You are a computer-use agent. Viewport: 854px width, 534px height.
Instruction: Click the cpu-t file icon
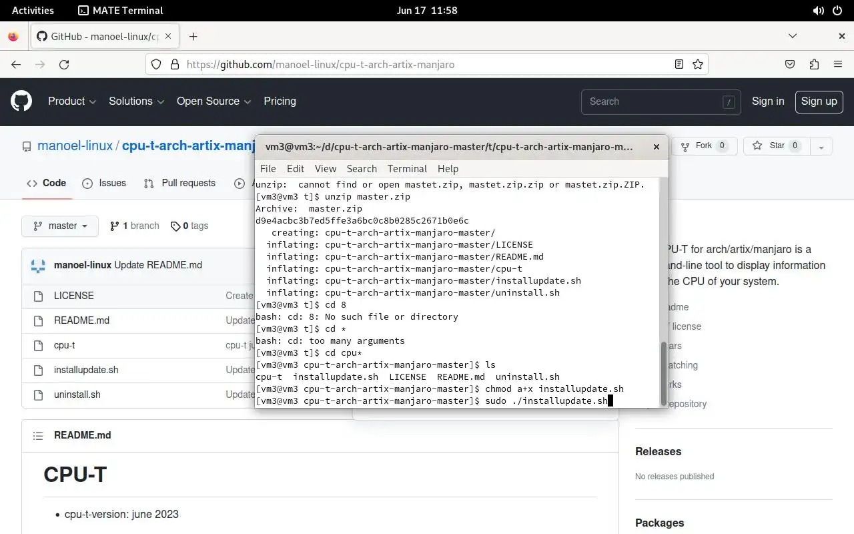39,345
